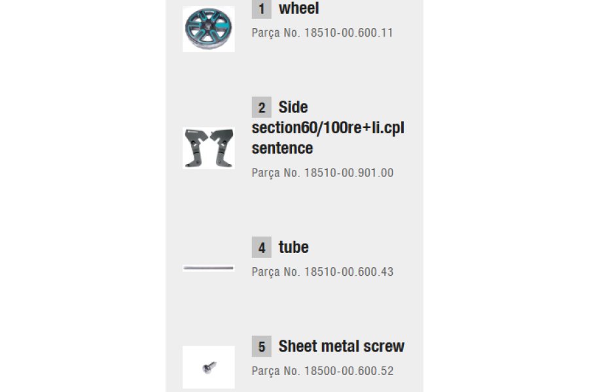This screenshot has height=392, width=589.
Task: Select part number 18500-00.600.52
Action: [x=349, y=370]
